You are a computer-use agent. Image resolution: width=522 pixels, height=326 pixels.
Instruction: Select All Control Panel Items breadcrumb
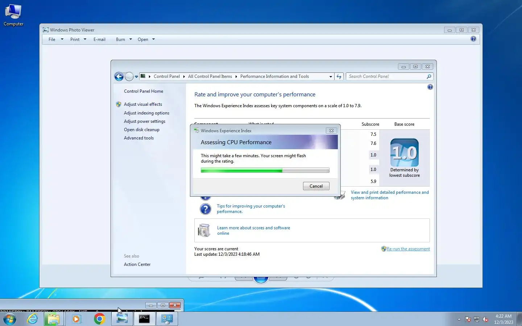coord(210,76)
